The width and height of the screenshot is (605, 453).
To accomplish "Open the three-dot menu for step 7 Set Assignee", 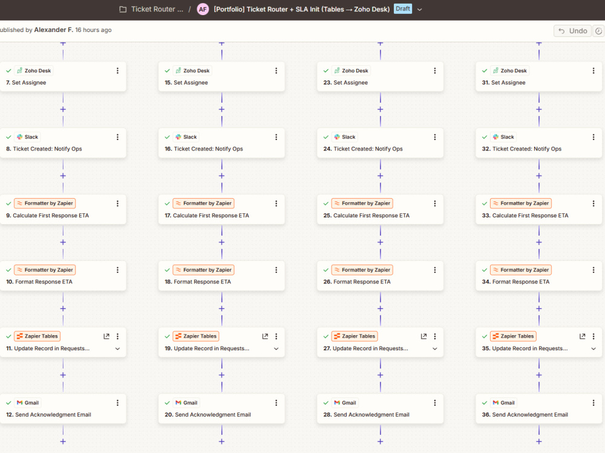I will pos(118,71).
